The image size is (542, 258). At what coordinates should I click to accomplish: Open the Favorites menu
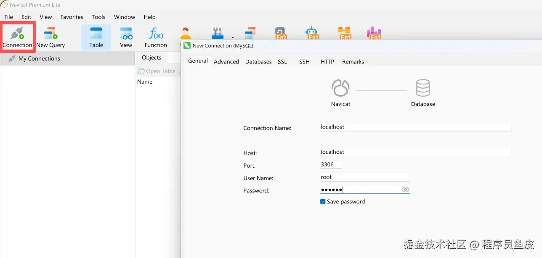[x=72, y=17]
